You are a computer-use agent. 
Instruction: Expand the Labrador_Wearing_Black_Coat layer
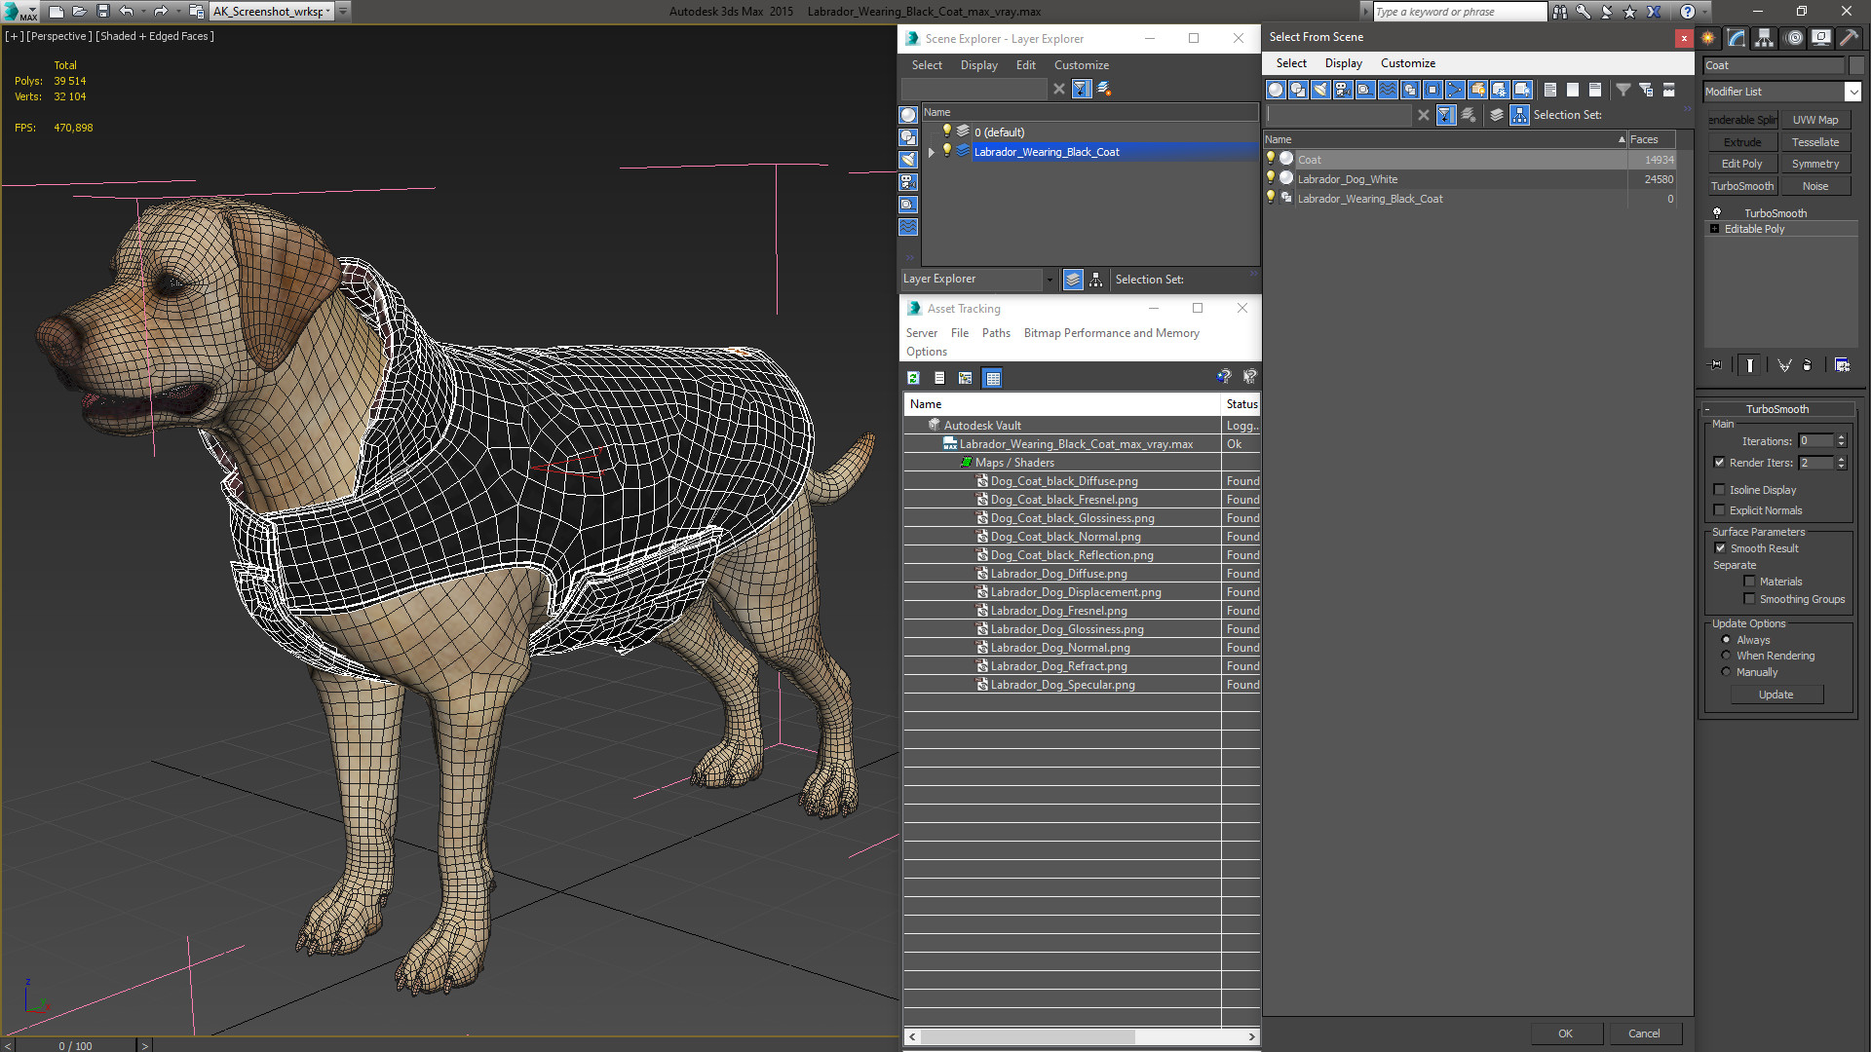(x=932, y=152)
